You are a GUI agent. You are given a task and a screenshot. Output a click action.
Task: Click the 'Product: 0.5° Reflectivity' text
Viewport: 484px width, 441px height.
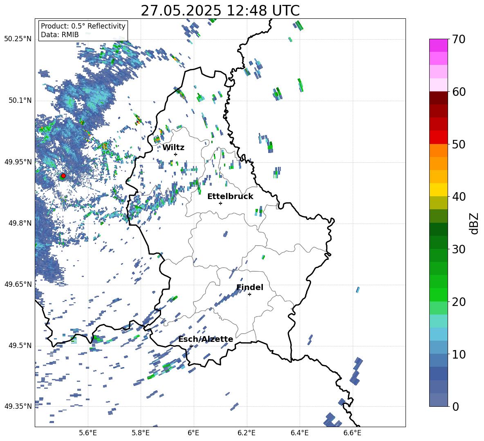pos(83,26)
